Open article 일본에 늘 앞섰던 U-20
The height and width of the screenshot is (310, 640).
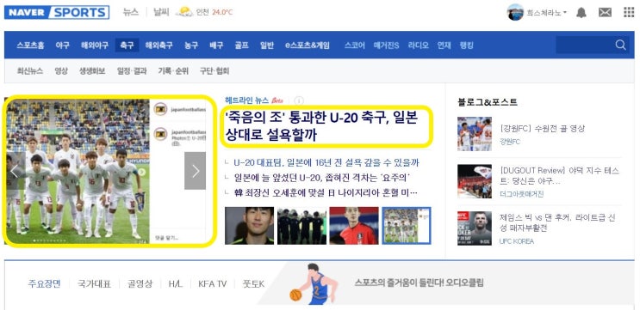point(322,178)
